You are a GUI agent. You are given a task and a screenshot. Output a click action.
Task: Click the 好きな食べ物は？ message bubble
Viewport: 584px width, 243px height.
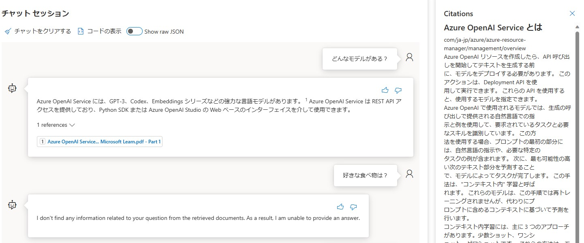pyautogui.click(x=365, y=175)
